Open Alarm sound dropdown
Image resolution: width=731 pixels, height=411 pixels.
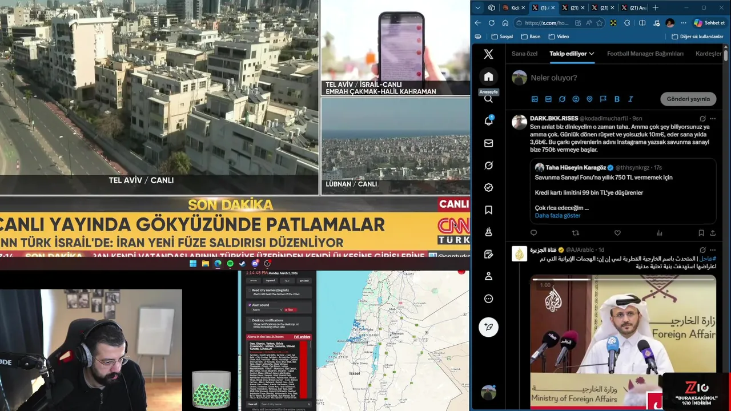(x=267, y=310)
